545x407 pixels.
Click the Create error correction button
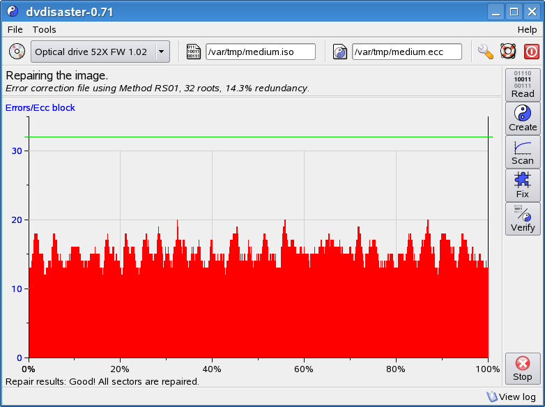pos(523,118)
